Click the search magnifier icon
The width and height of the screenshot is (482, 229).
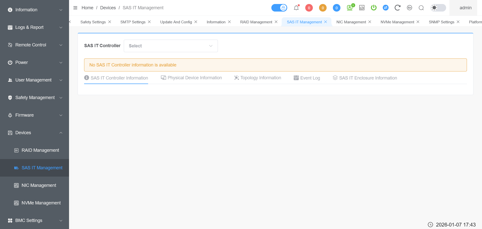(x=421, y=8)
